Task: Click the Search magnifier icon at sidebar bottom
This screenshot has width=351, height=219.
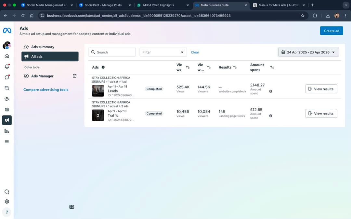Action: pos(7,192)
